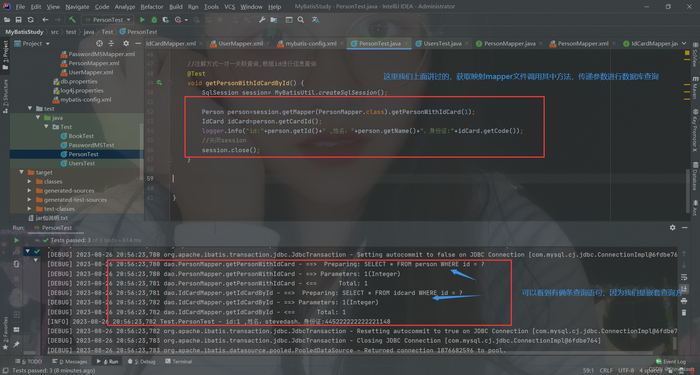Image resolution: width=700 pixels, height=375 pixels.
Task: Collapse the Test package in tree
Action: tap(46, 127)
